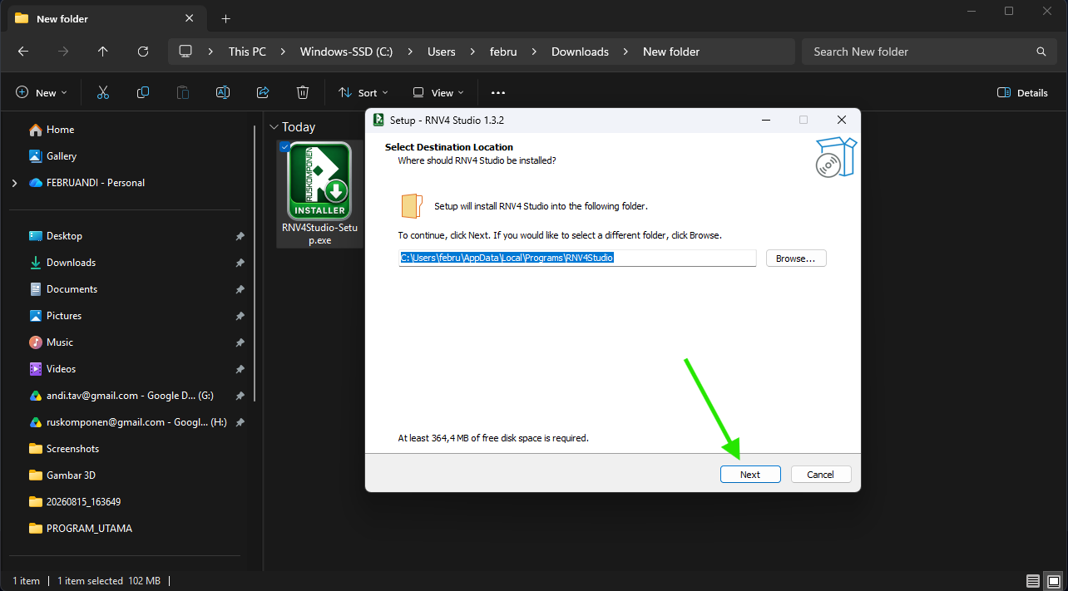Switch to details view in status bar
1068x591 pixels.
pyautogui.click(x=1032, y=580)
